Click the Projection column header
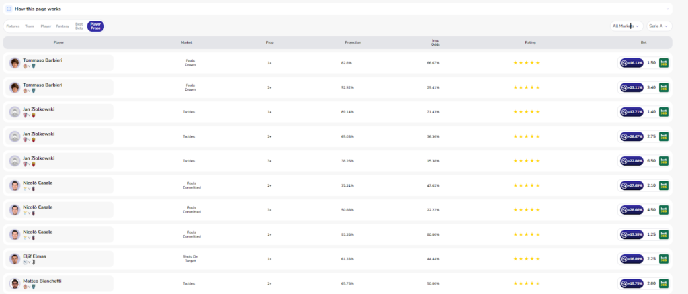This screenshot has height=294, width=688. pos(353,42)
